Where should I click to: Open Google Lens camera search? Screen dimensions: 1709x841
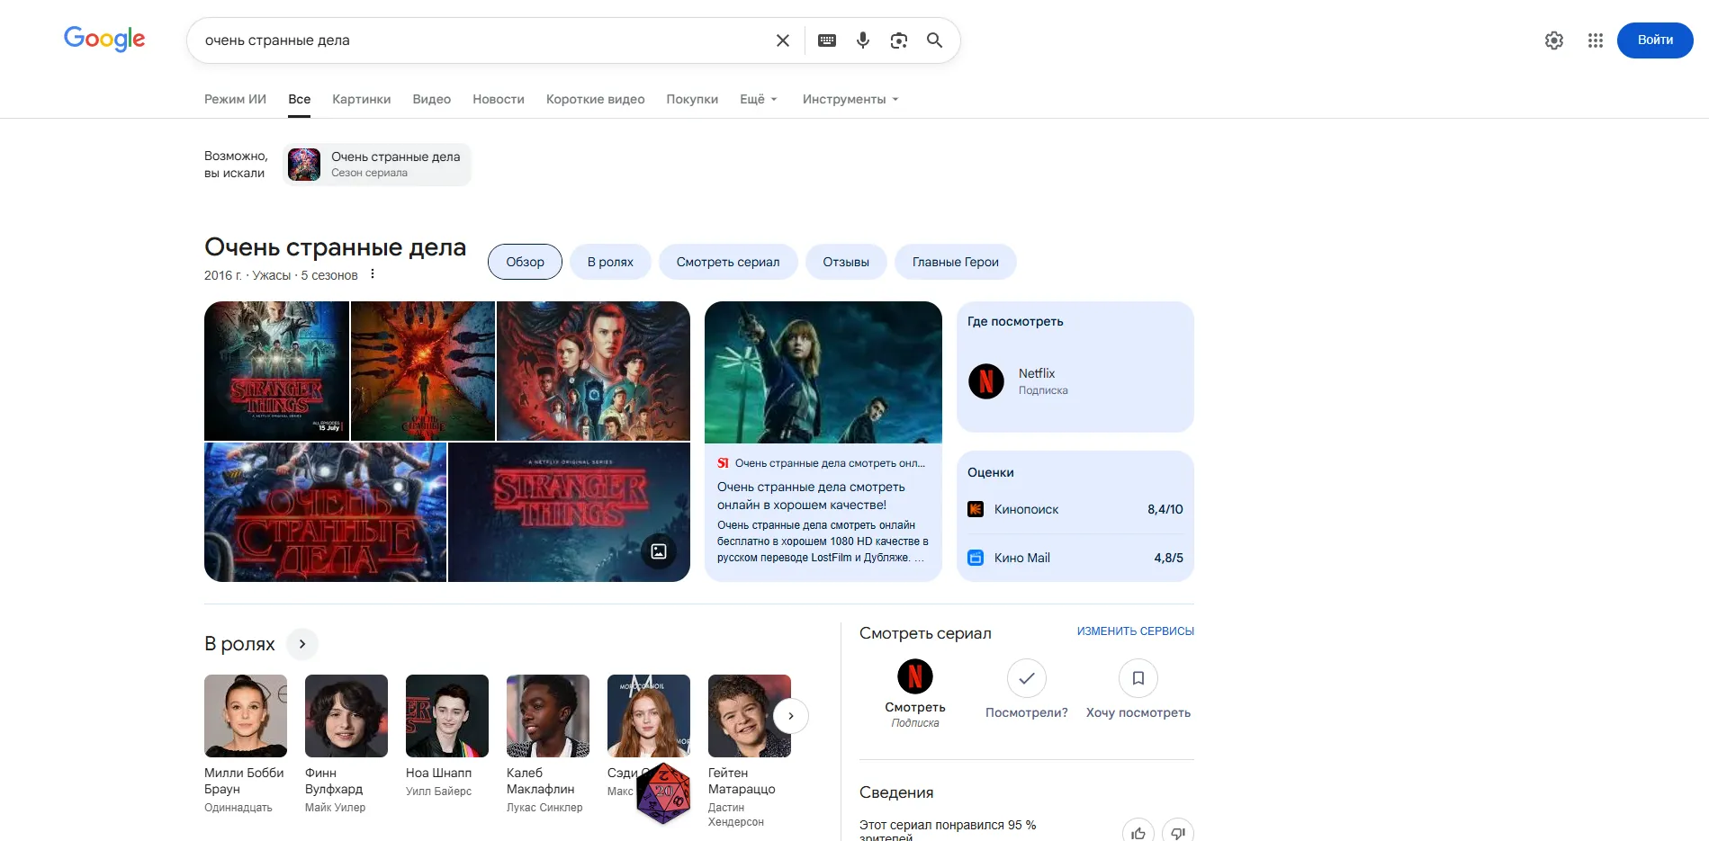(x=898, y=40)
